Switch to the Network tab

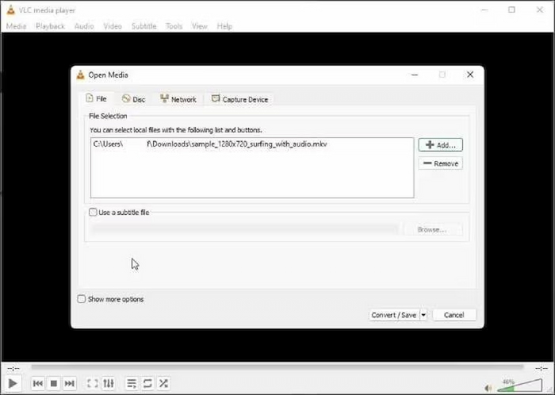[x=178, y=99]
